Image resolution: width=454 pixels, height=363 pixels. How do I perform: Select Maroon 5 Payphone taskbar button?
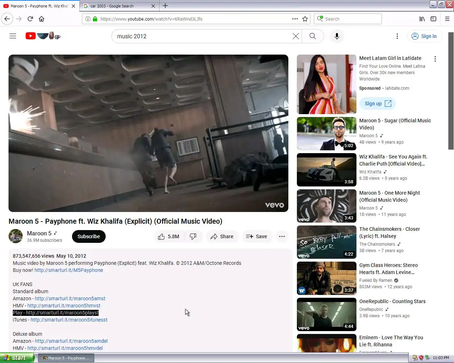[66, 358]
